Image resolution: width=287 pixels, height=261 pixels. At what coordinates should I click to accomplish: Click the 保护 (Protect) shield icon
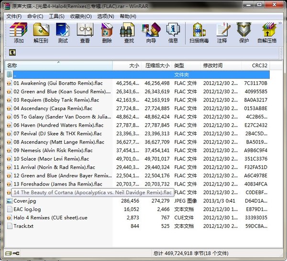click(x=244, y=33)
